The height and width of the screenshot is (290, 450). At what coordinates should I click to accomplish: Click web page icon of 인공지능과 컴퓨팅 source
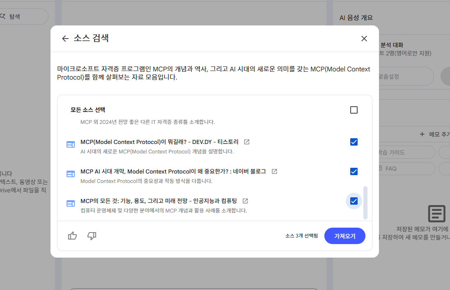click(x=71, y=203)
